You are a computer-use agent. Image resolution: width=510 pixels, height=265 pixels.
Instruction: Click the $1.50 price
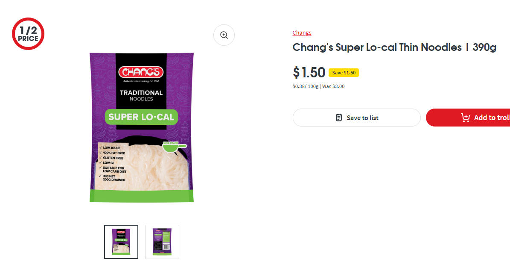pyautogui.click(x=309, y=73)
